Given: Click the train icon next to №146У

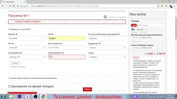Looking at the screenshot, I should point(133,29).
